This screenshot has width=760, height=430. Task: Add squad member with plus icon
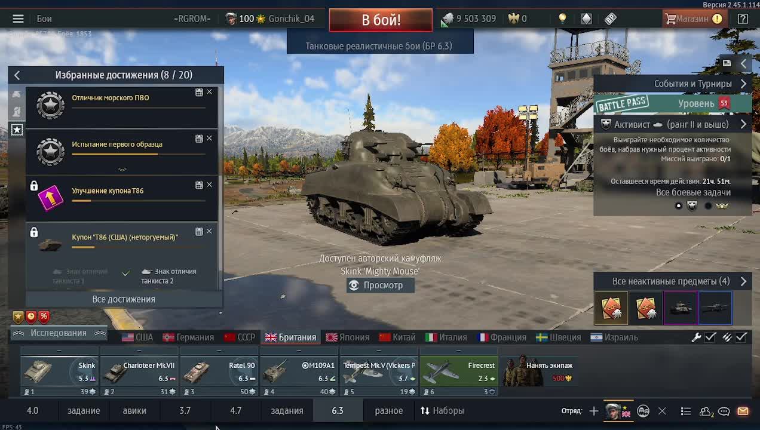594,411
